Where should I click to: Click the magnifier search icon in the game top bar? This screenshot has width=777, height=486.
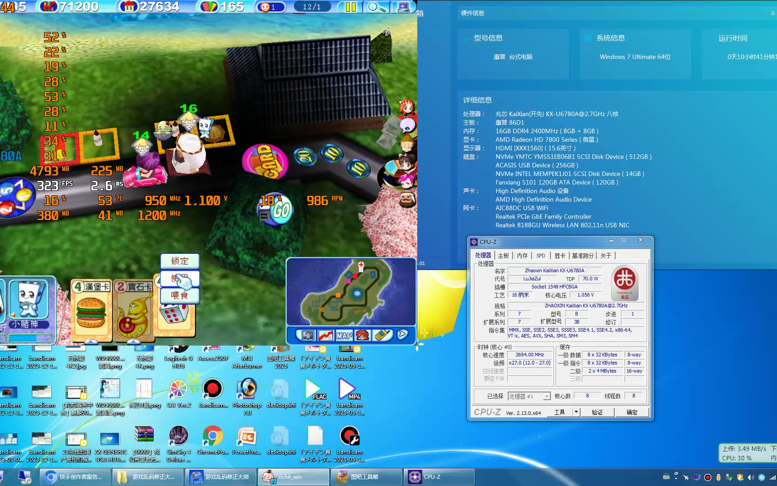point(376,7)
